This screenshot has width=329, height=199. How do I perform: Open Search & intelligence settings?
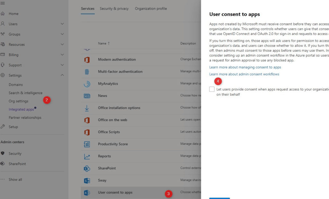[x=25, y=93]
